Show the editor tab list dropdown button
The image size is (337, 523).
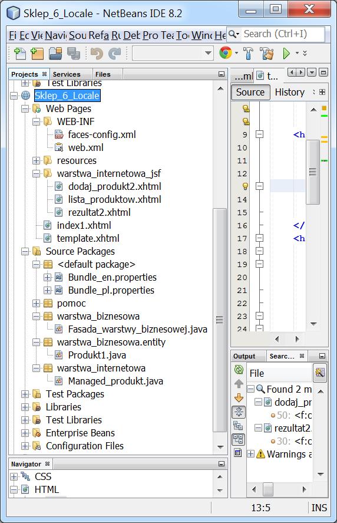pos(312,73)
